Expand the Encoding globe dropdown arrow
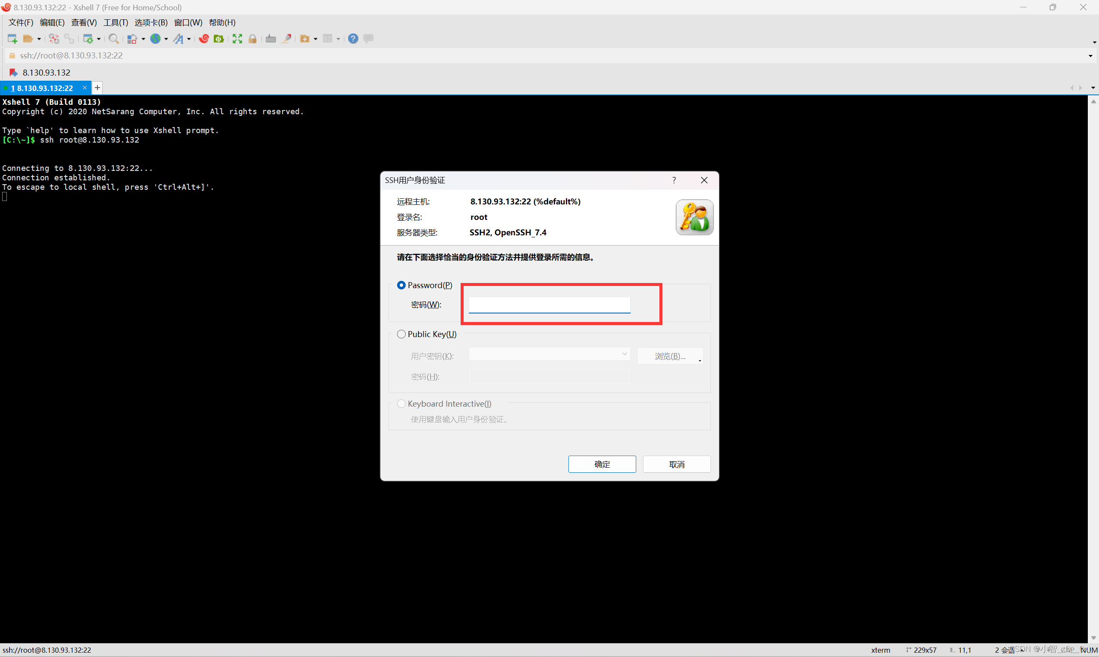 166,39
